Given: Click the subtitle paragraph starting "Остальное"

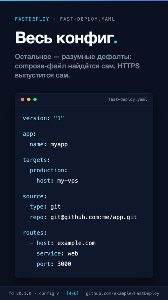Looking at the screenshot, I should pos(77,66).
